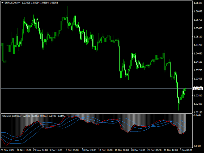This screenshot has width=204, height=153.
Task: Click the 26 Dec 00:00 time label
Action: [x=155, y=150]
